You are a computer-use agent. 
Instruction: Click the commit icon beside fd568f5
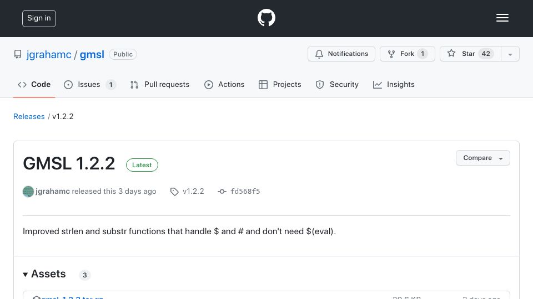[222, 192]
